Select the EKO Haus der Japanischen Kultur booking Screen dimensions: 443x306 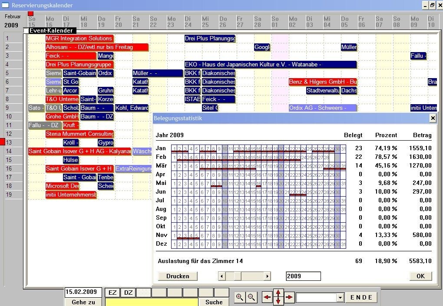[x=271, y=65]
